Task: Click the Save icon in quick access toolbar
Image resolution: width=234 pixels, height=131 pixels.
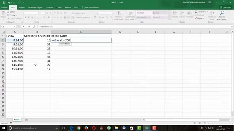Action: [4, 3]
